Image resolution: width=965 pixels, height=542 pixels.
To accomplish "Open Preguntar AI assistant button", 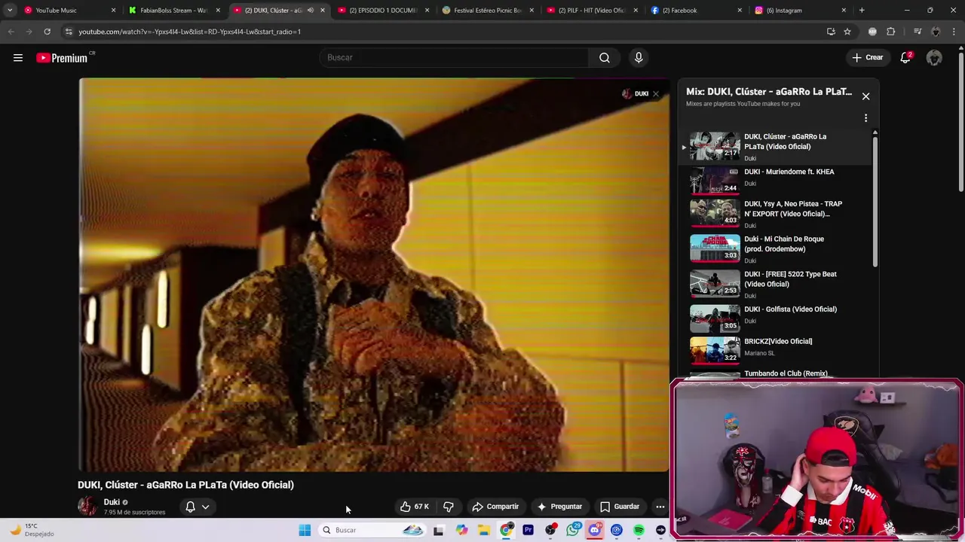I will tap(559, 507).
